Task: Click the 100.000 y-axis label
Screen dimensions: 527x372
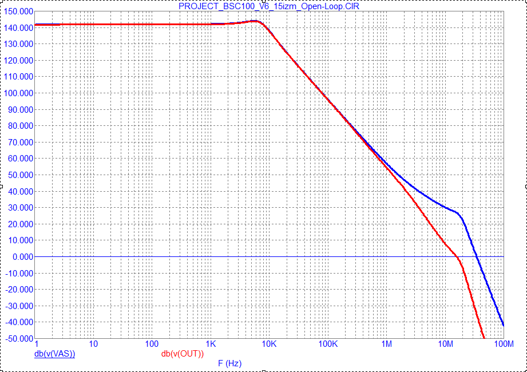Action: tap(19, 93)
